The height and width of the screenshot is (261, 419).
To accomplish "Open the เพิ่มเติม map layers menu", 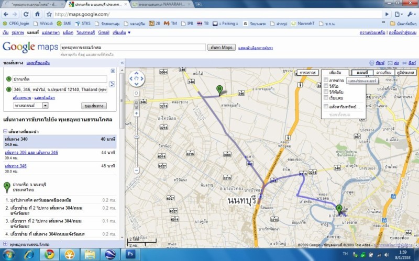I will click(x=335, y=73).
